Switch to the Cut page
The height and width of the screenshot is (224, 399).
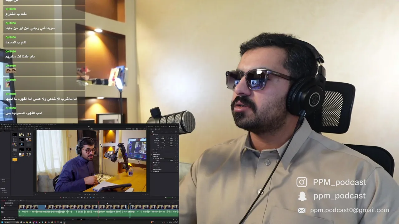coord(73,219)
